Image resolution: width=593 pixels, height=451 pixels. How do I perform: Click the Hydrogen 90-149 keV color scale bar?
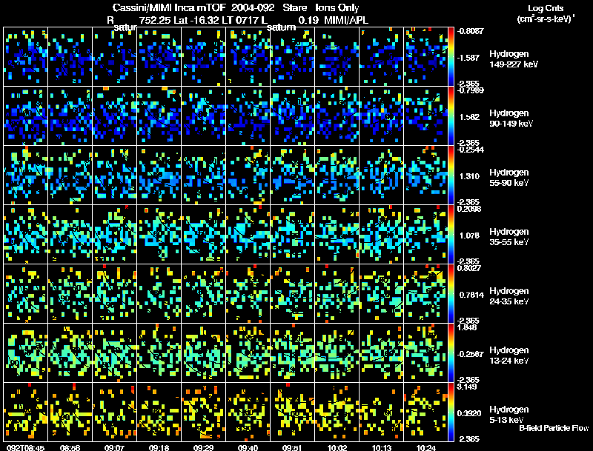pyautogui.click(x=451, y=116)
